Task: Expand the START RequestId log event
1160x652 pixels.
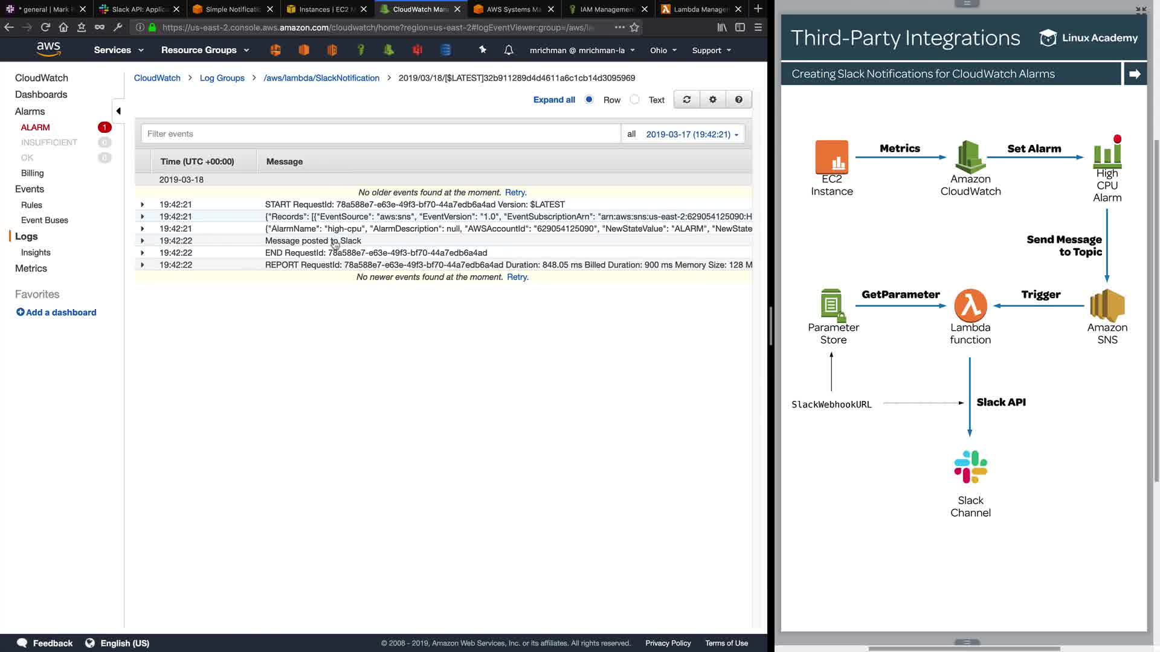Action: tap(143, 205)
